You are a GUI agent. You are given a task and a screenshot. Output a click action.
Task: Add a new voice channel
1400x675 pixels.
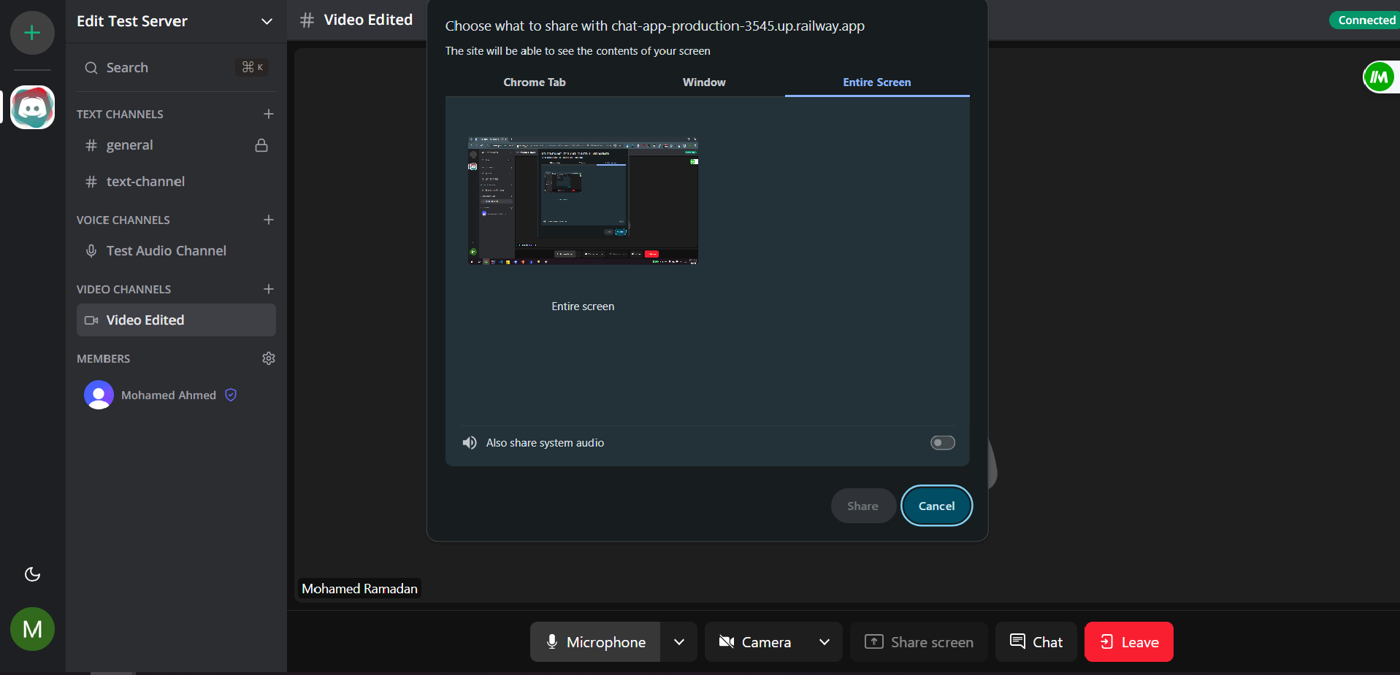coord(269,220)
